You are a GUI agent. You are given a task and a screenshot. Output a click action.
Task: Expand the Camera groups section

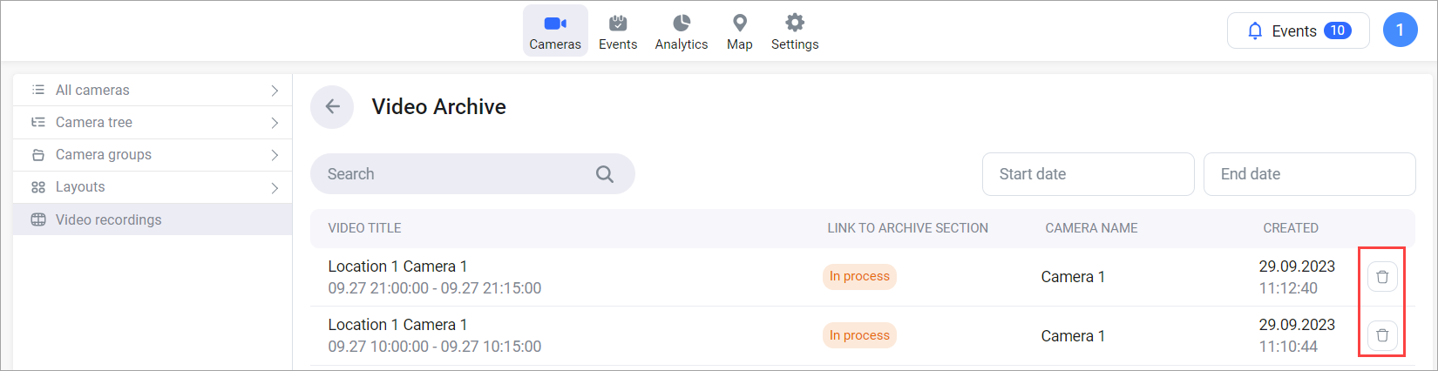click(x=153, y=155)
